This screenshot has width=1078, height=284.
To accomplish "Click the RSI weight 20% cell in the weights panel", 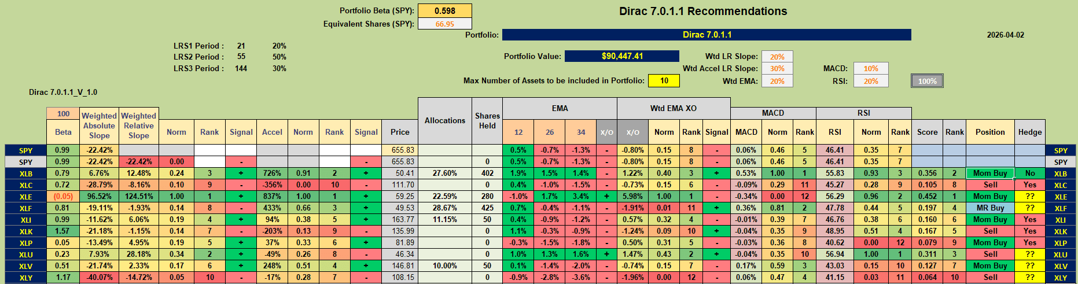I will (x=871, y=81).
